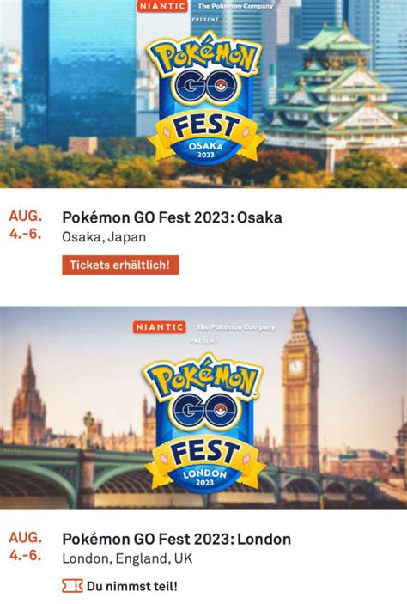
Task: Click the AUG. 4.-6. date for Osaka
Action: click(x=26, y=225)
